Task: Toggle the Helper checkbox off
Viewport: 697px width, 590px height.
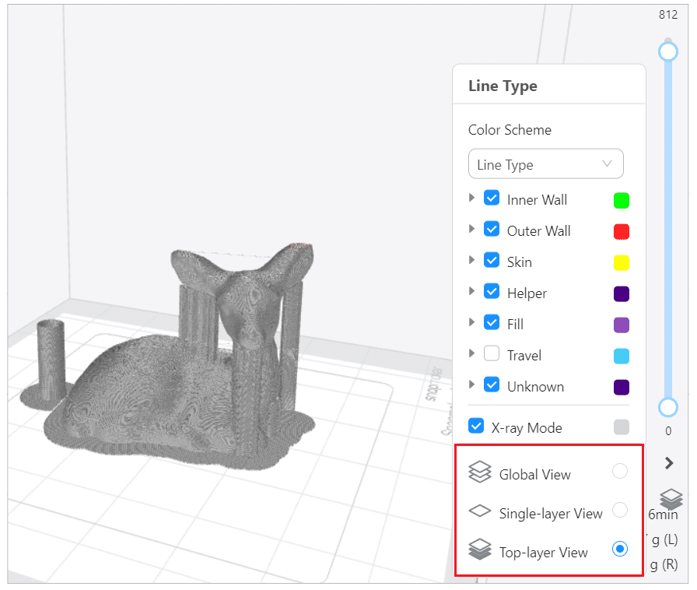Action: click(492, 291)
